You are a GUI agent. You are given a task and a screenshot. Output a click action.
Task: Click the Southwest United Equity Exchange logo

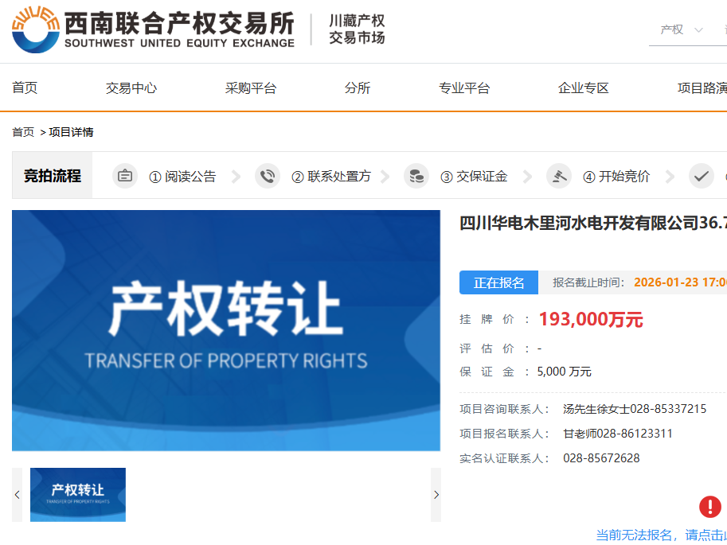pyautogui.click(x=153, y=30)
